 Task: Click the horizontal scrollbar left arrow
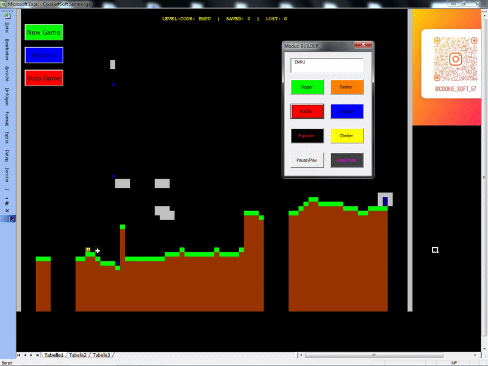(301, 355)
